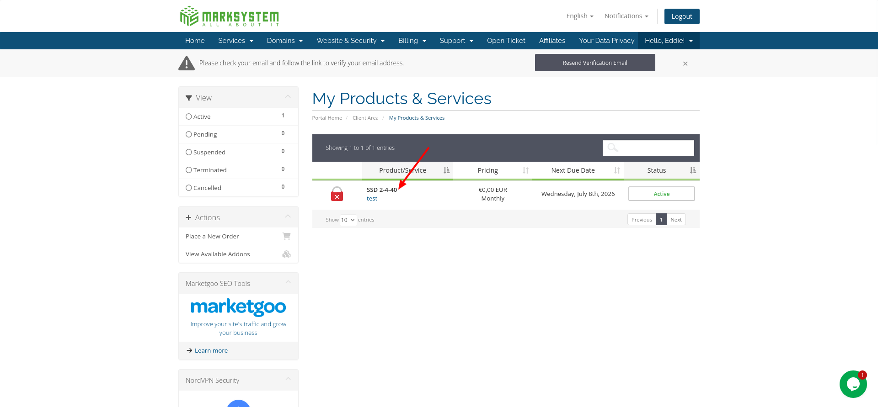Open the Hello, Eddie! account menu
878x407 pixels.
click(669, 41)
